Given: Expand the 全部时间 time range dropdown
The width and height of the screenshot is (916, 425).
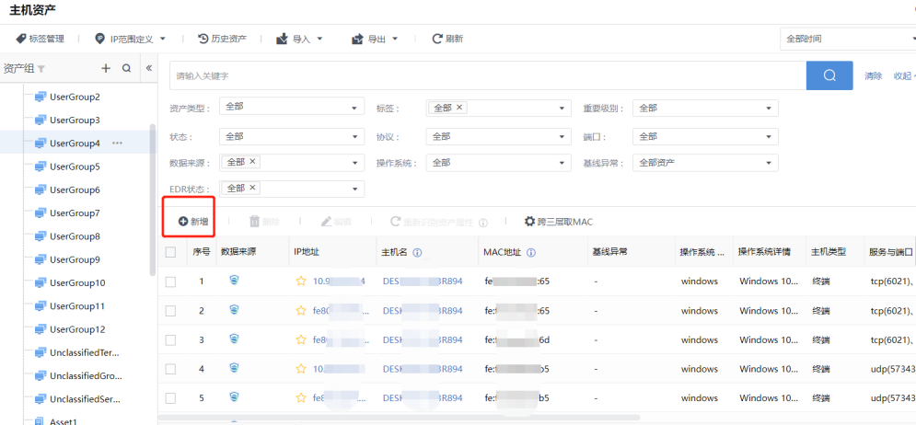Looking at the screenshot, I should pyautogui.click(x=846, y=39).
